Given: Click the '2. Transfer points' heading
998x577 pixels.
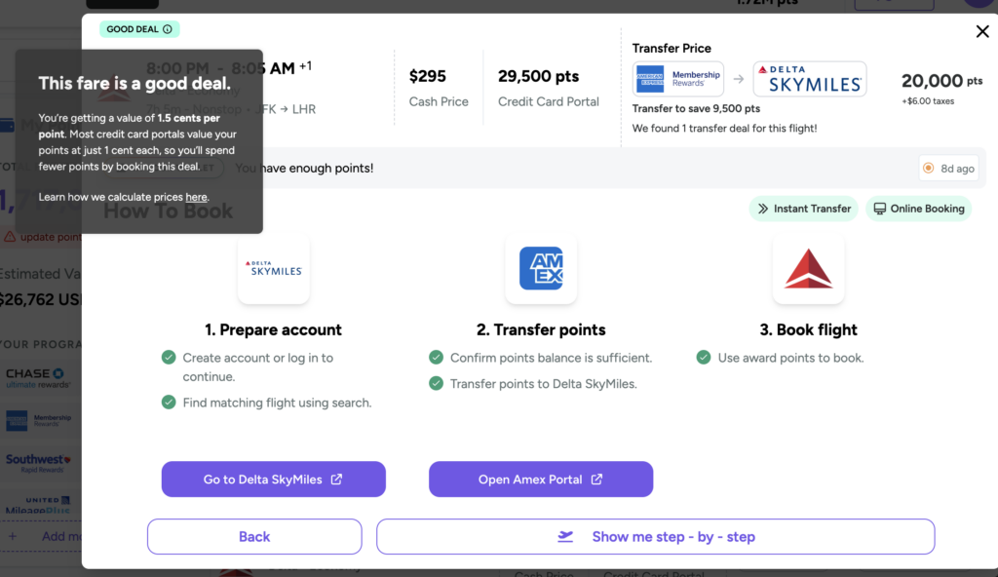Looking at the screenshot, I should (541, 329).
